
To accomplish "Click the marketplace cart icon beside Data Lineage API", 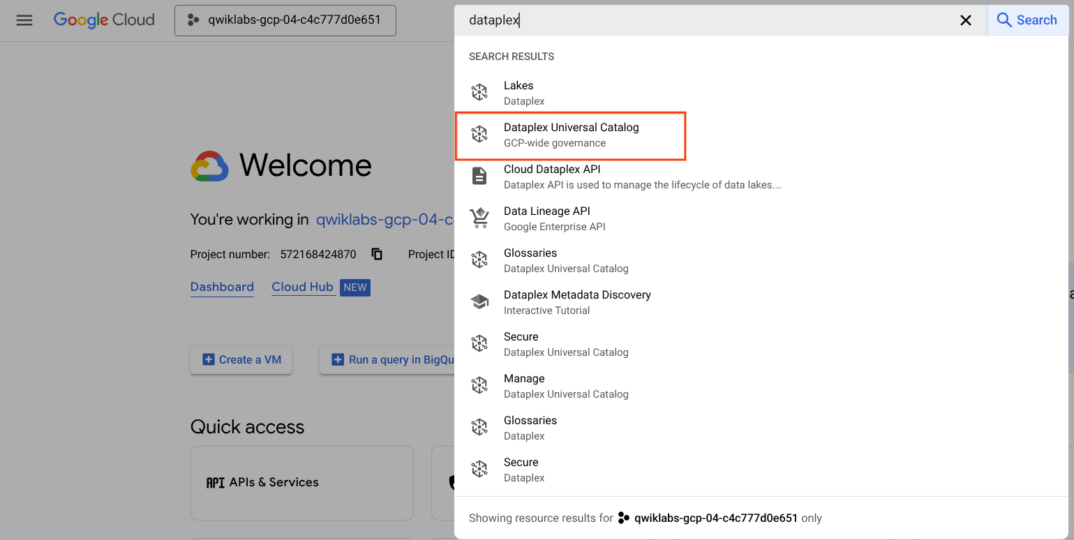I will click(x=479, y=218).
